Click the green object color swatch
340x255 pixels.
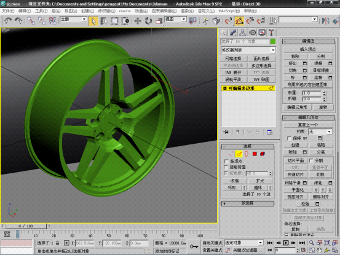pyautogui.click(x=273, y=41)
